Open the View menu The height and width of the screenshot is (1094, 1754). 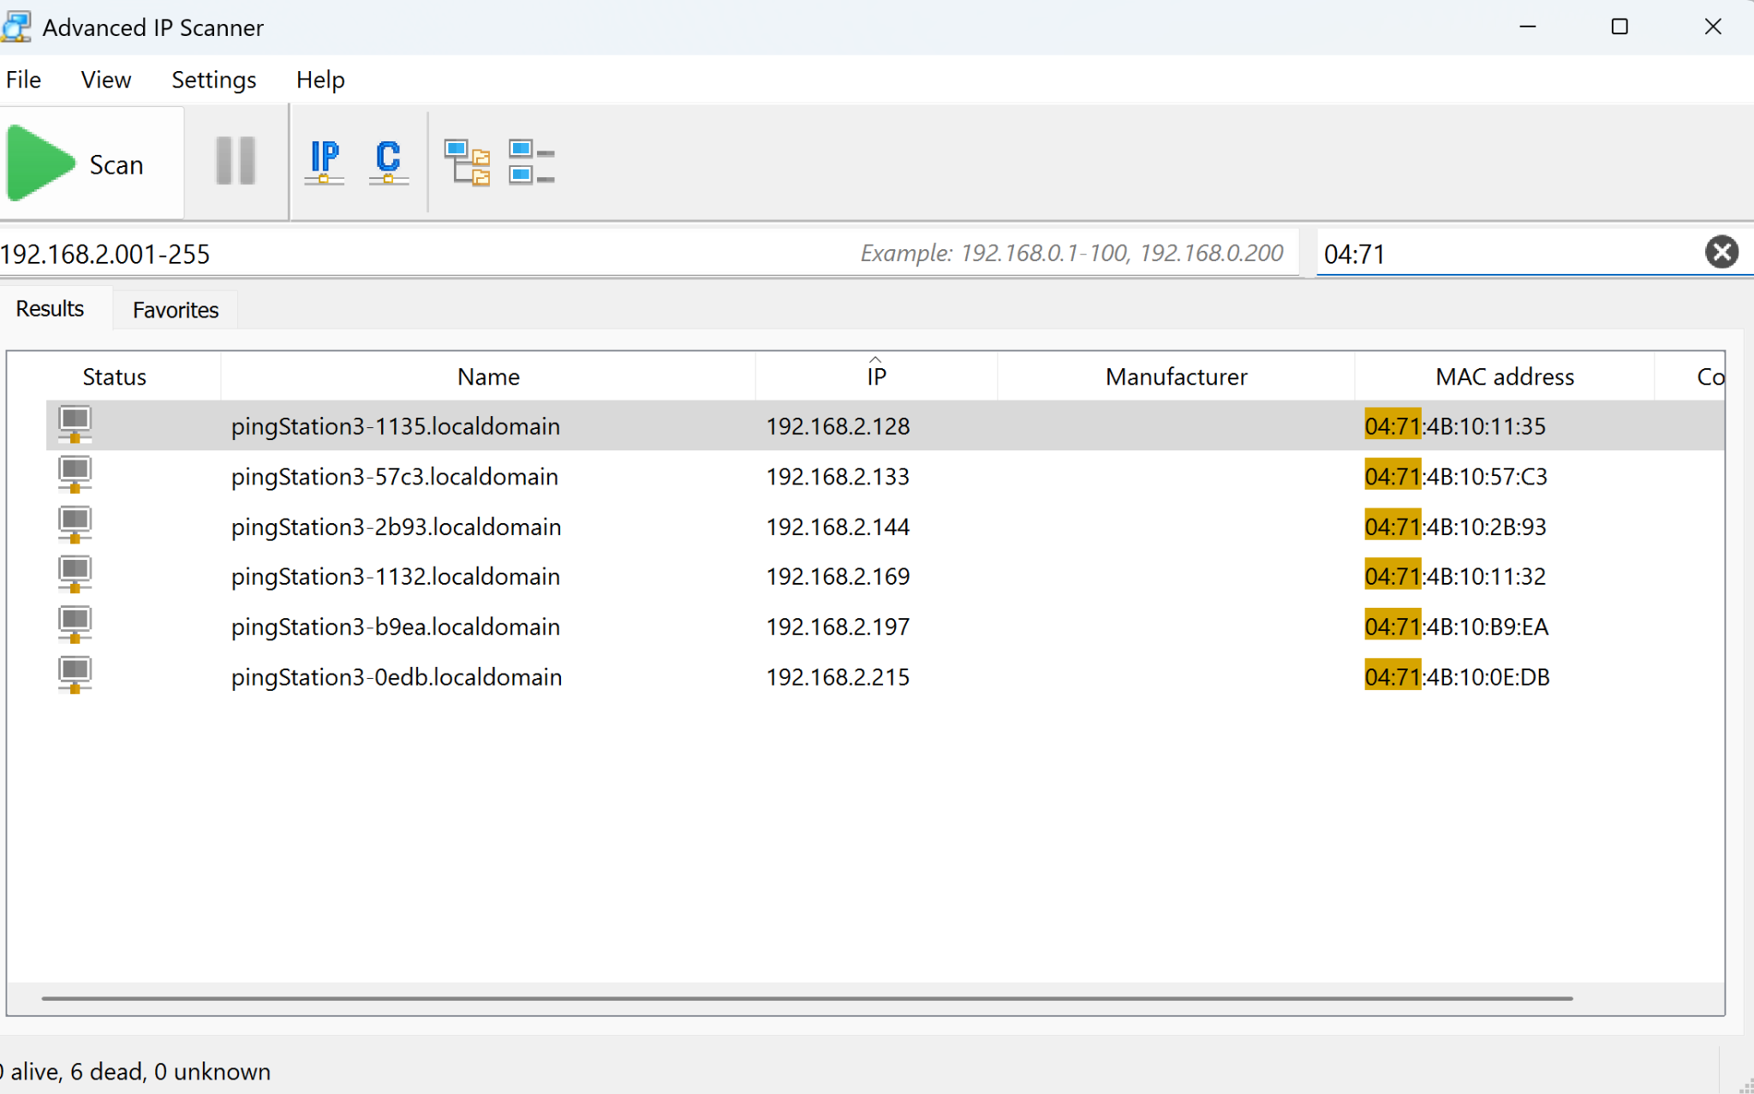105,80
